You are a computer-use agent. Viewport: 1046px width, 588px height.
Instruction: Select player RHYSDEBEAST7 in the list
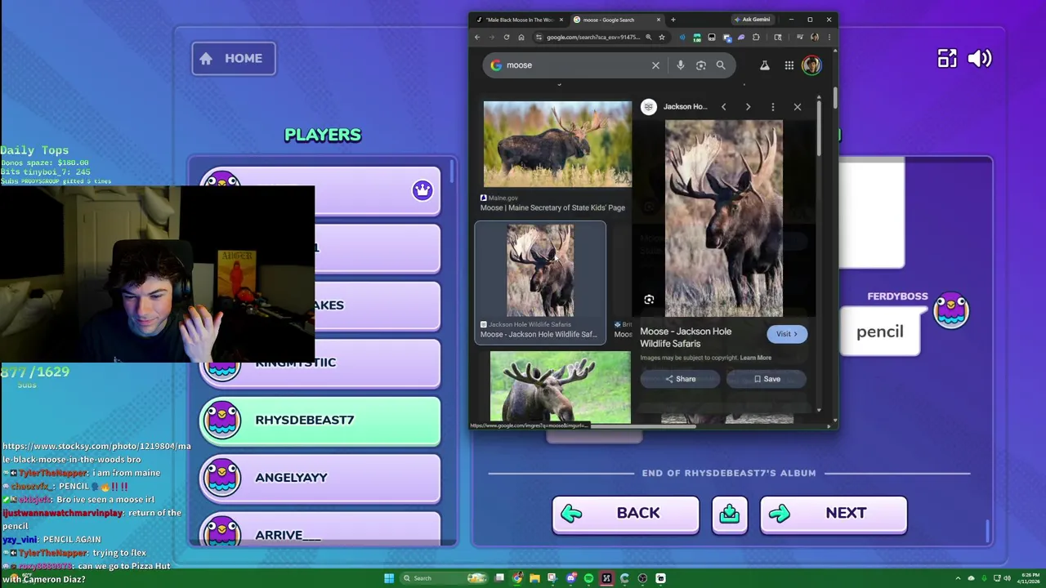pos(320,421)
